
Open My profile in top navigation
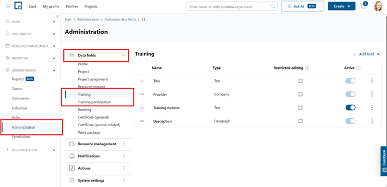pos(51,7)
